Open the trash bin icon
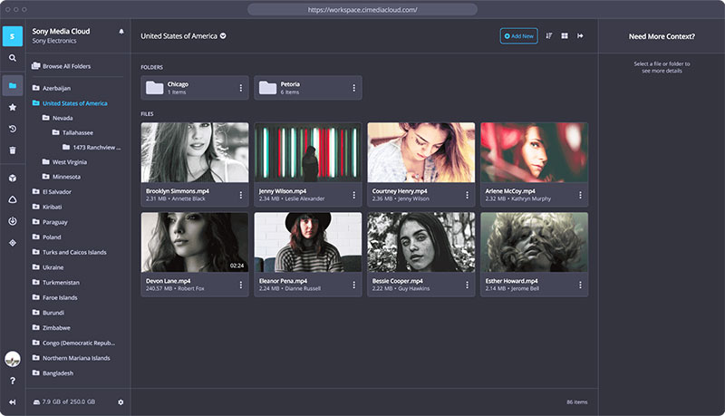The height and width of the screenshot is (416, 725). tap(13, 150)
